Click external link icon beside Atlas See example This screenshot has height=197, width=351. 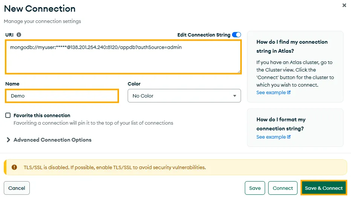289,93
